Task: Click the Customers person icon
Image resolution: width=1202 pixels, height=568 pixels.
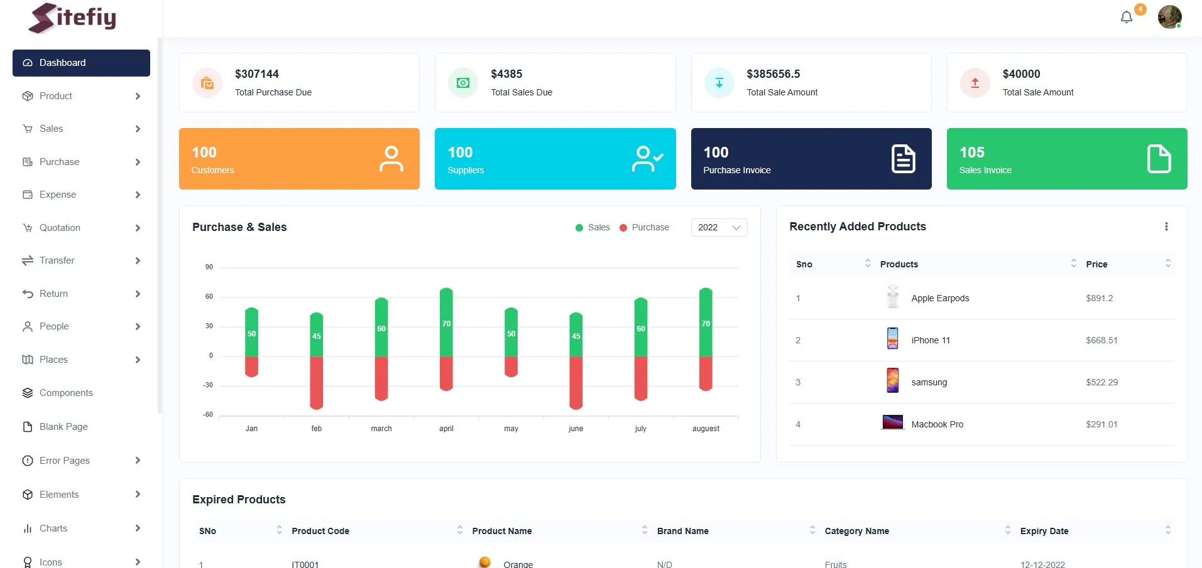Action: pos(391,159)
